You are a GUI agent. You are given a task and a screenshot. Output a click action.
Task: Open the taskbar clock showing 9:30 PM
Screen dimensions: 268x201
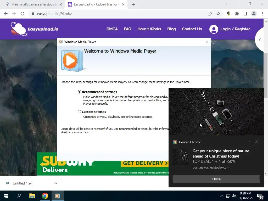point(245,196)
